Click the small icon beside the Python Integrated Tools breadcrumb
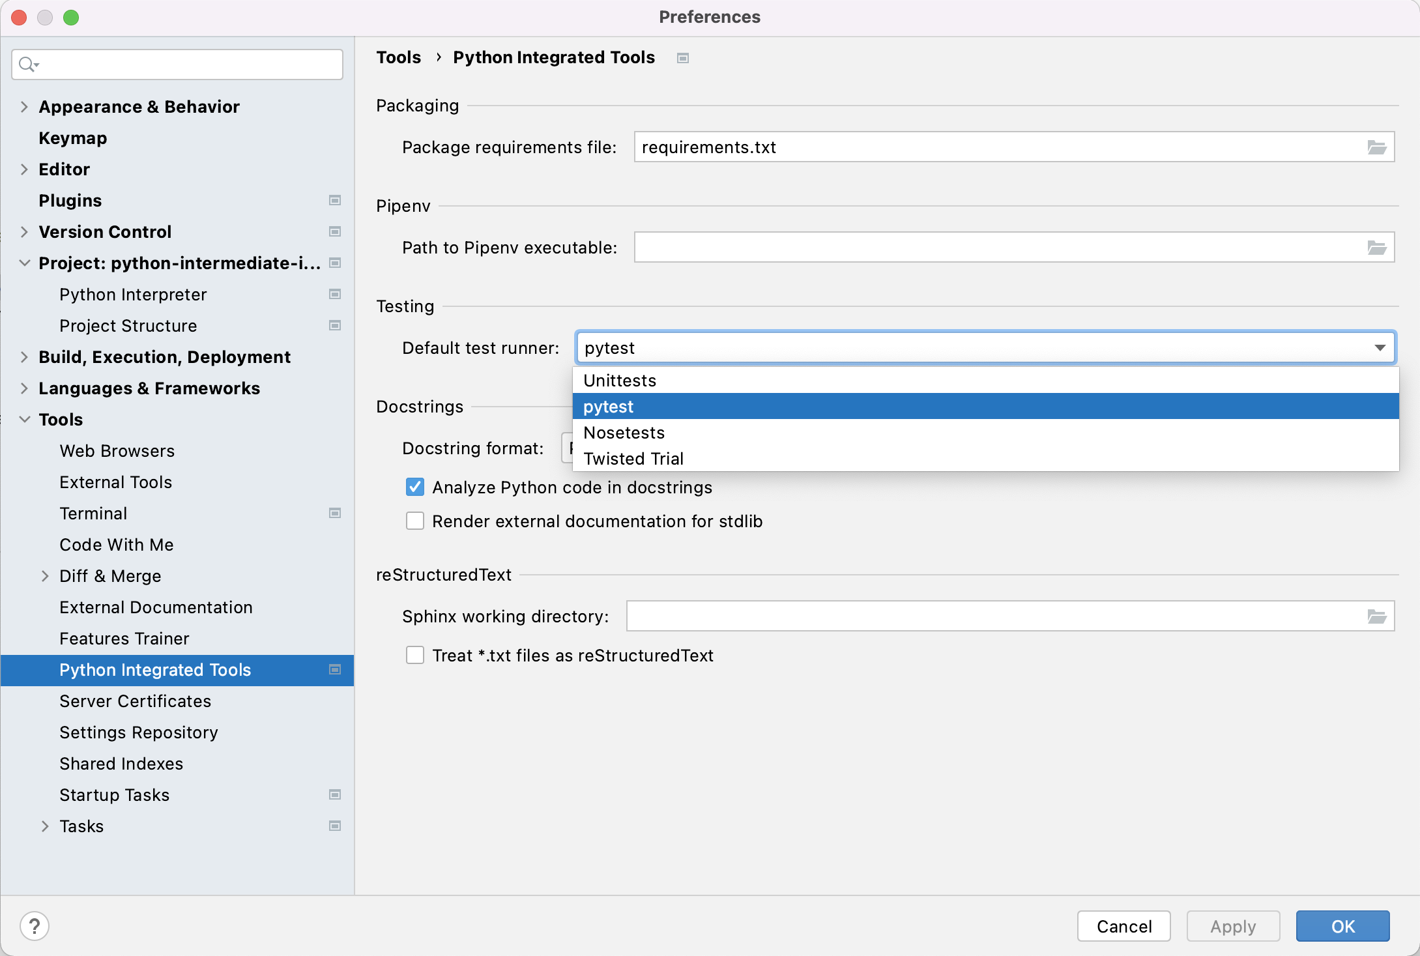This screenshot has height=956, width=1420. [682, 57]
